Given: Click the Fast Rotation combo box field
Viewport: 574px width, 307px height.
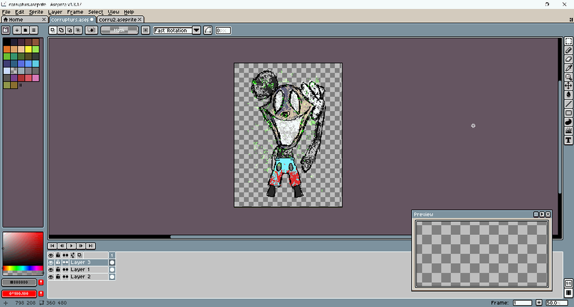Looking at the screenshot, I should (173, 31).
